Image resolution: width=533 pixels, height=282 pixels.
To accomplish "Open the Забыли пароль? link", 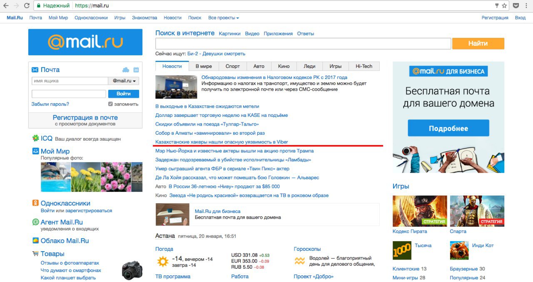I will pyautogui.click(x=50, y=104).
